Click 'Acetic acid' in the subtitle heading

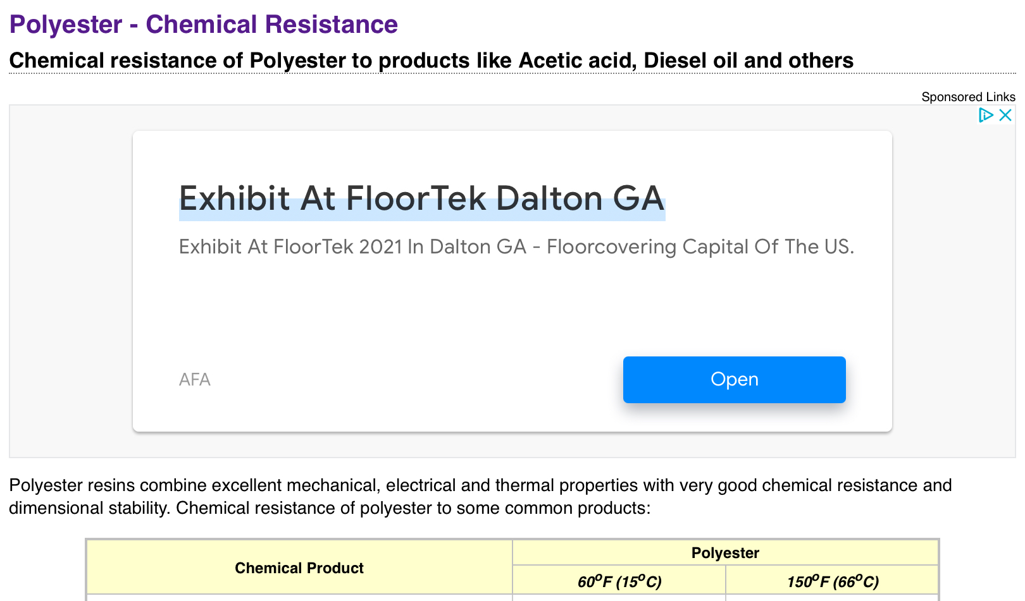click(x=576, y=61)
